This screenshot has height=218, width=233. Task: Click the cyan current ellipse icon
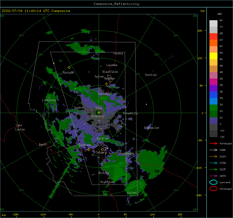(213, 182)
